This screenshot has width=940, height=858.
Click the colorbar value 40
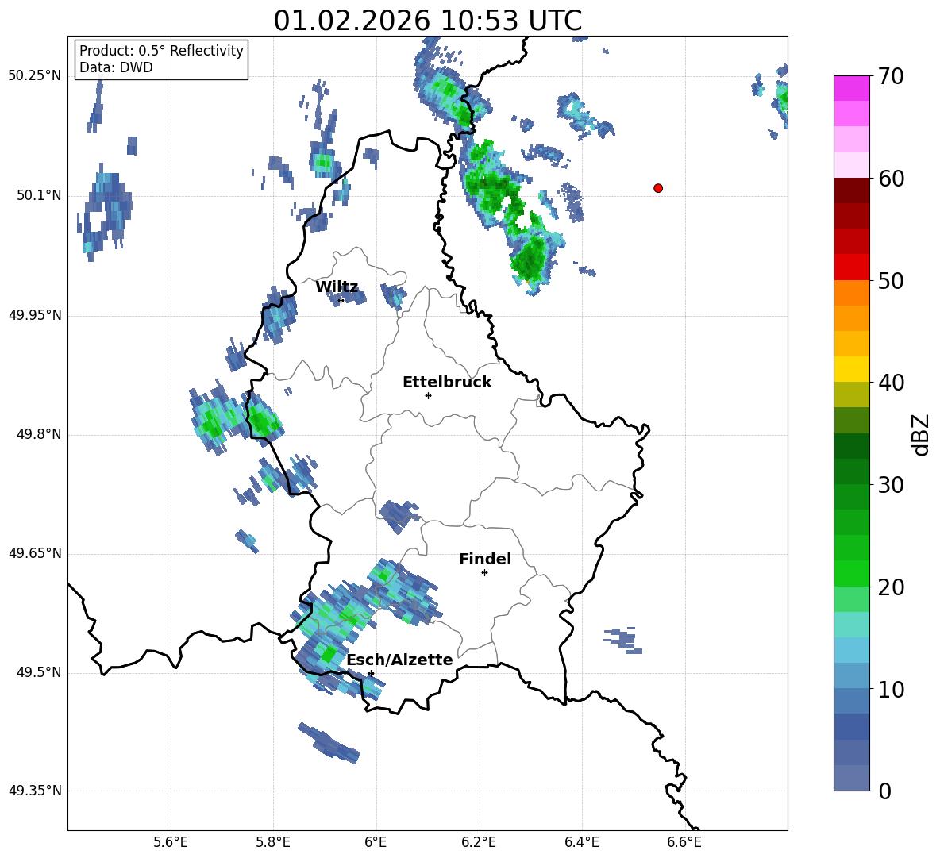tap(891, 383)
